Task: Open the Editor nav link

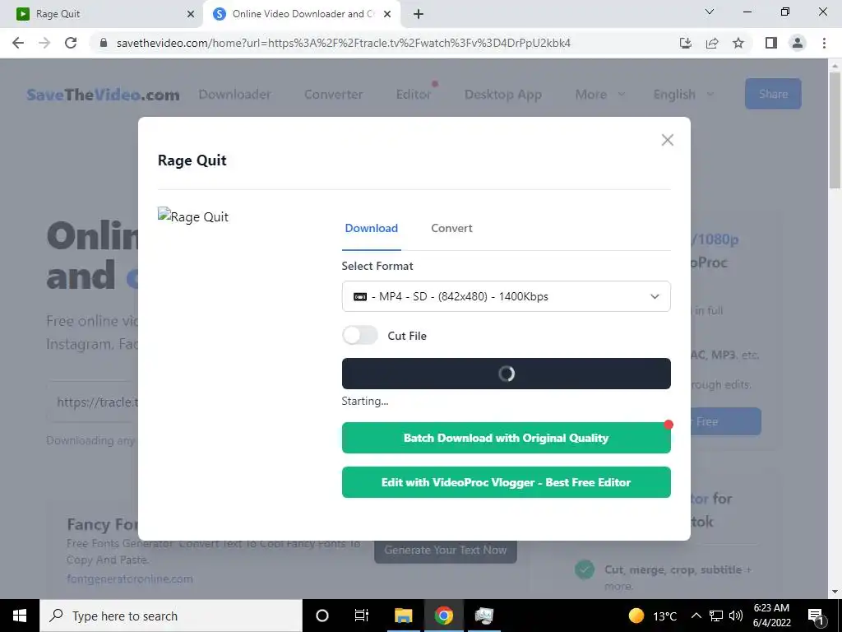Action: click(x=414, y=95)
